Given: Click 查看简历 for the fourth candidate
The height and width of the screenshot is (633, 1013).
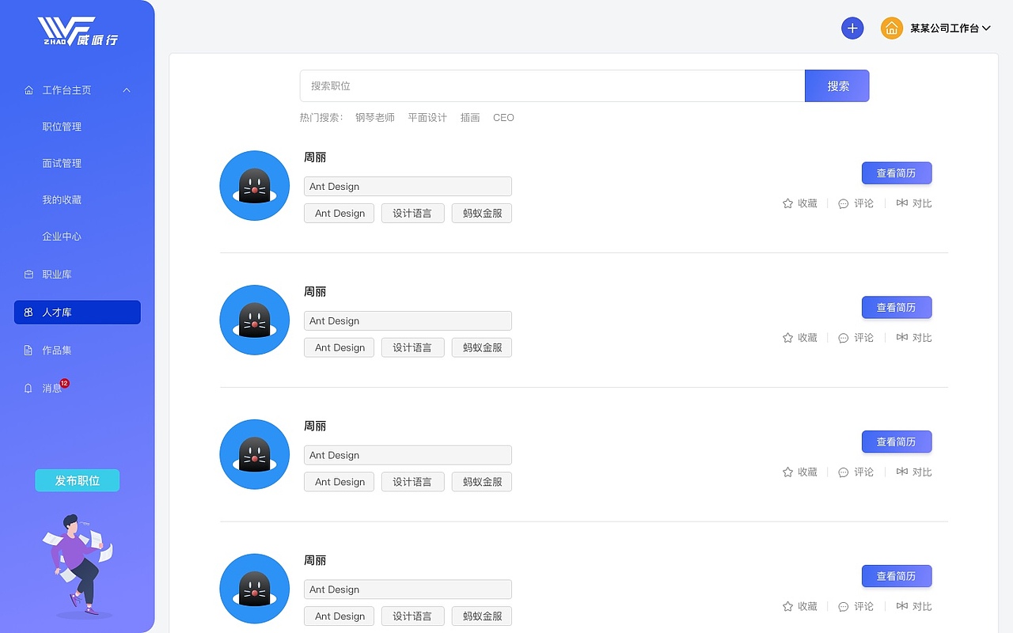Looking at the screenshot, I should click(897, 577).
